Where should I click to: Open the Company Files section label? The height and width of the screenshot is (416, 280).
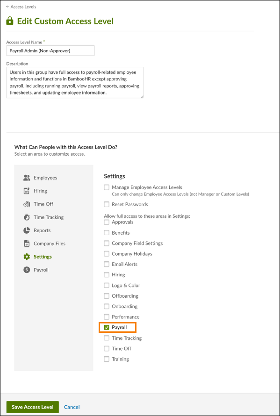coord(50,244)
